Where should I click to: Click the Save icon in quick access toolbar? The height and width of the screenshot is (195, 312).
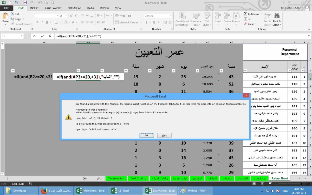click(x=25, y=2)
